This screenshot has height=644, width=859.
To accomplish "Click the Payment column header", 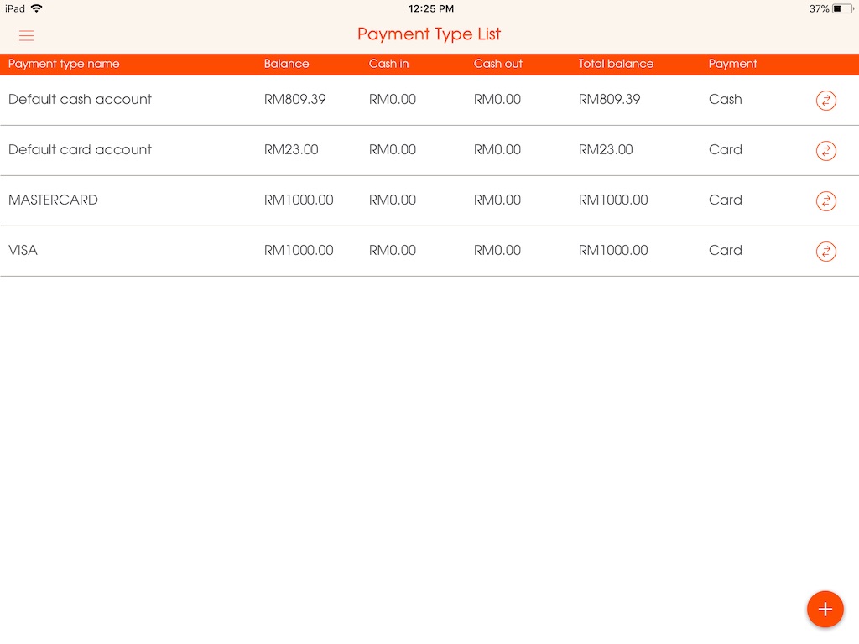I will tap(732, 64).
